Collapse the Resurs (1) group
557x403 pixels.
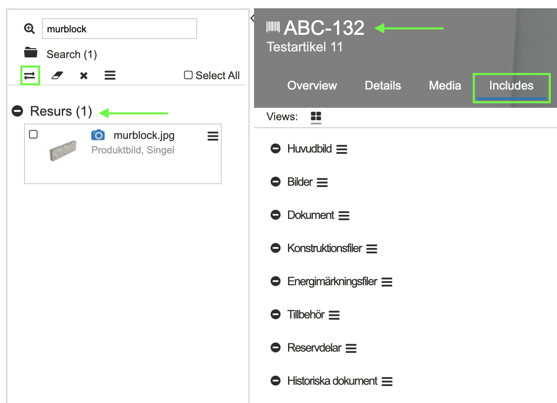[17, 111]
